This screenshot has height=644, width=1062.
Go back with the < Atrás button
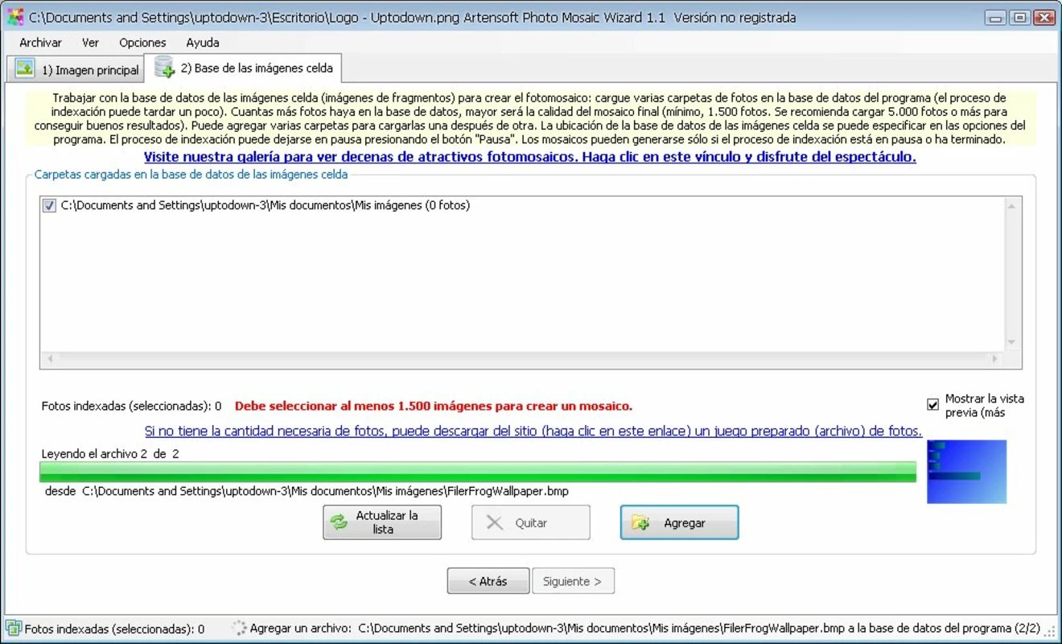coord(488,581)
